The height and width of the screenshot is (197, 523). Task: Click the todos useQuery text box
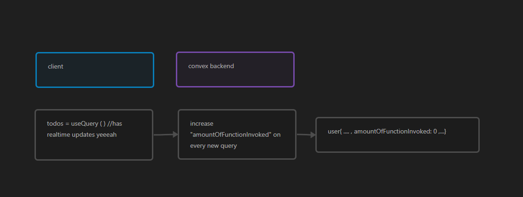(x=94, y=135)
